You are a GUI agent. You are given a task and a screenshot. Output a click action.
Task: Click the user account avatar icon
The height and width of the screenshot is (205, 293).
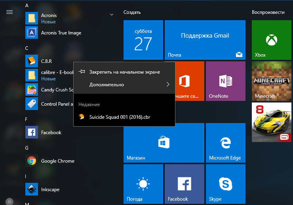tap(10, 202)
